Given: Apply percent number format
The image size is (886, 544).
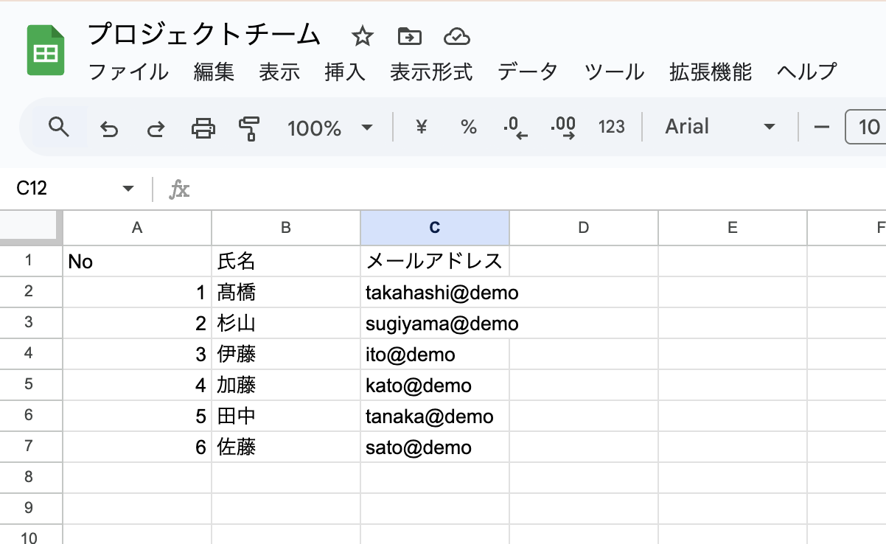Looking at the screenshot, I should 469,128.
